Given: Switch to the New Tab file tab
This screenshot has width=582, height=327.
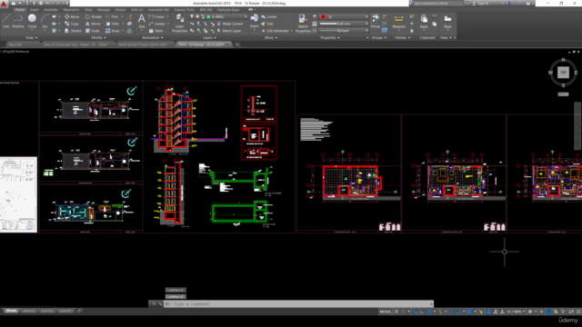Looking at the screenshot, I should (x=15, y=45).
